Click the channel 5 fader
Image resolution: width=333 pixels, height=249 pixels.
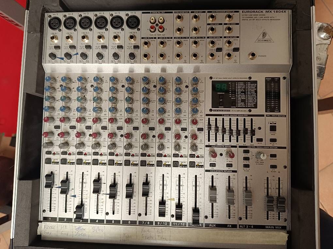pyautogui.click(x=113, y=191)
